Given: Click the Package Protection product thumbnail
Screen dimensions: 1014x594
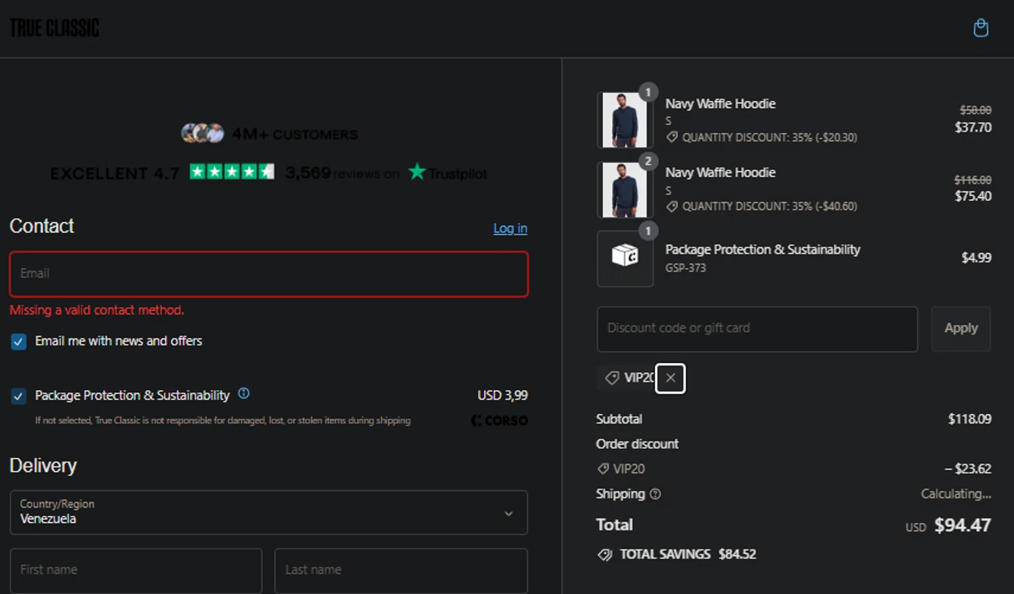Looking at the screenshot, I should pos(625,258).
